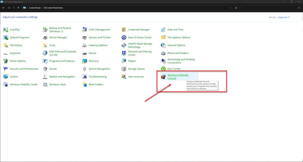Click the Sync Center label

pos(174,69)
